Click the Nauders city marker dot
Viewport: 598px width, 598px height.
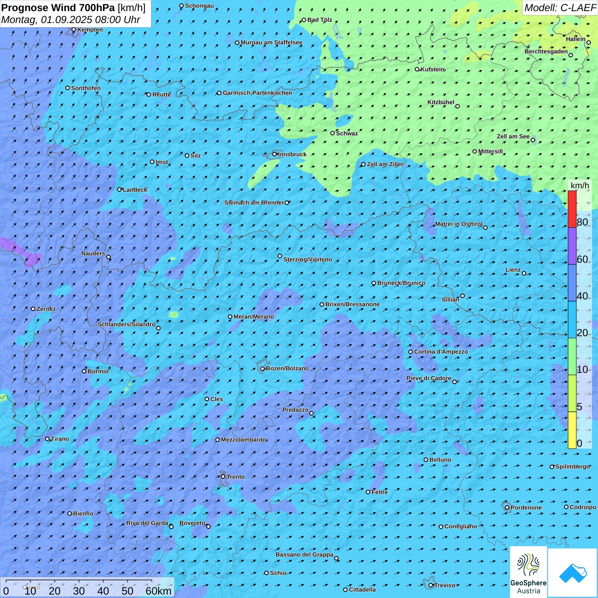tap(108, 257)
